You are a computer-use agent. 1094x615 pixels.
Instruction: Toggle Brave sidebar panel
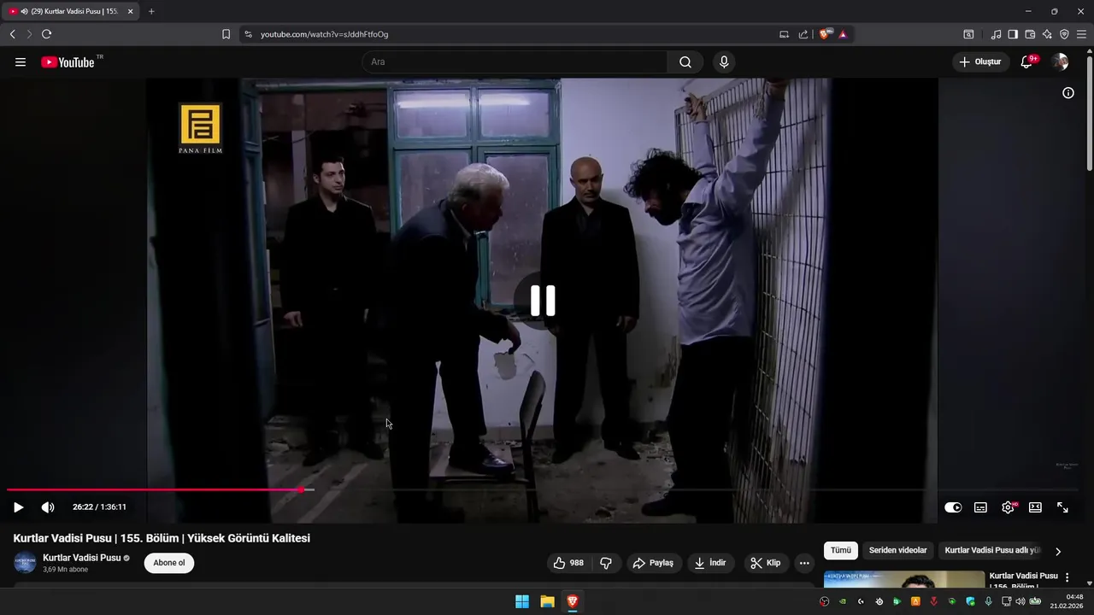(x=1013, y=34)
